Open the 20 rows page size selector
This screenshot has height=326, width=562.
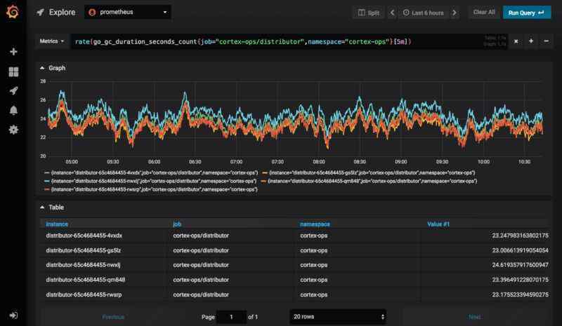(x=338, y=316)
